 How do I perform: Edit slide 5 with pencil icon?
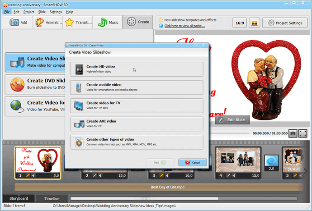tap(295, 175)
